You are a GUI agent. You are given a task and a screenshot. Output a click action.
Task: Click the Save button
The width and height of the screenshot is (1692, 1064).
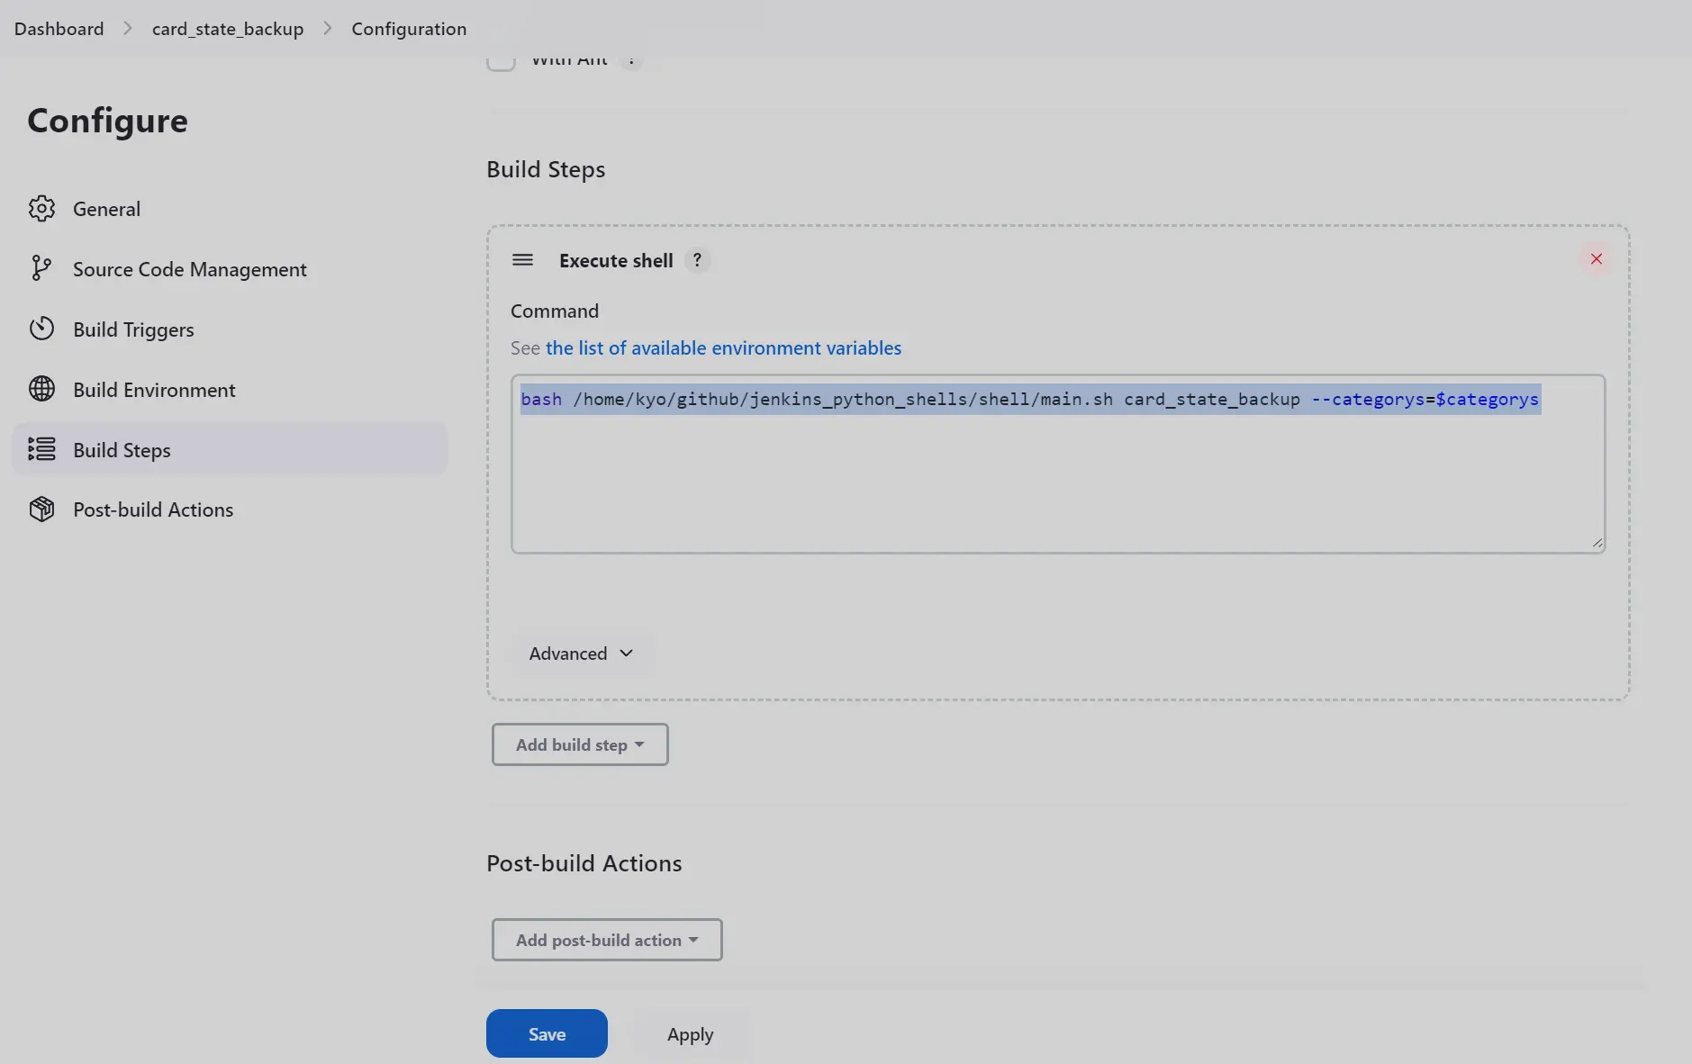click(547, 1033)
